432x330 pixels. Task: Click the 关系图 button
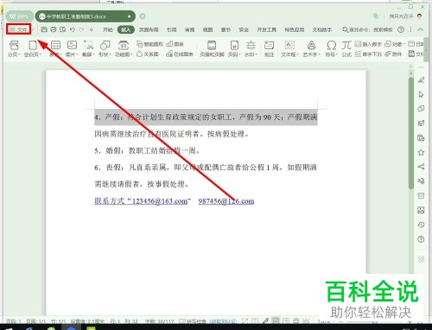[148, 54]
